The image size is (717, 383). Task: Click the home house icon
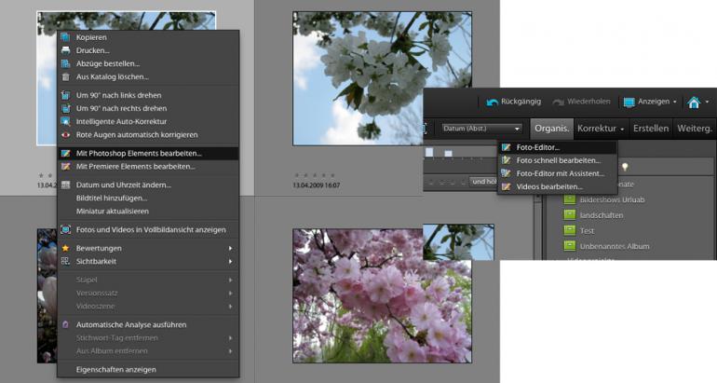[x=693, y=102]
